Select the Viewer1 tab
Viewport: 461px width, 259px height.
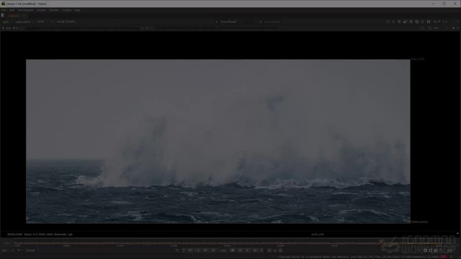tap(14, 16)
